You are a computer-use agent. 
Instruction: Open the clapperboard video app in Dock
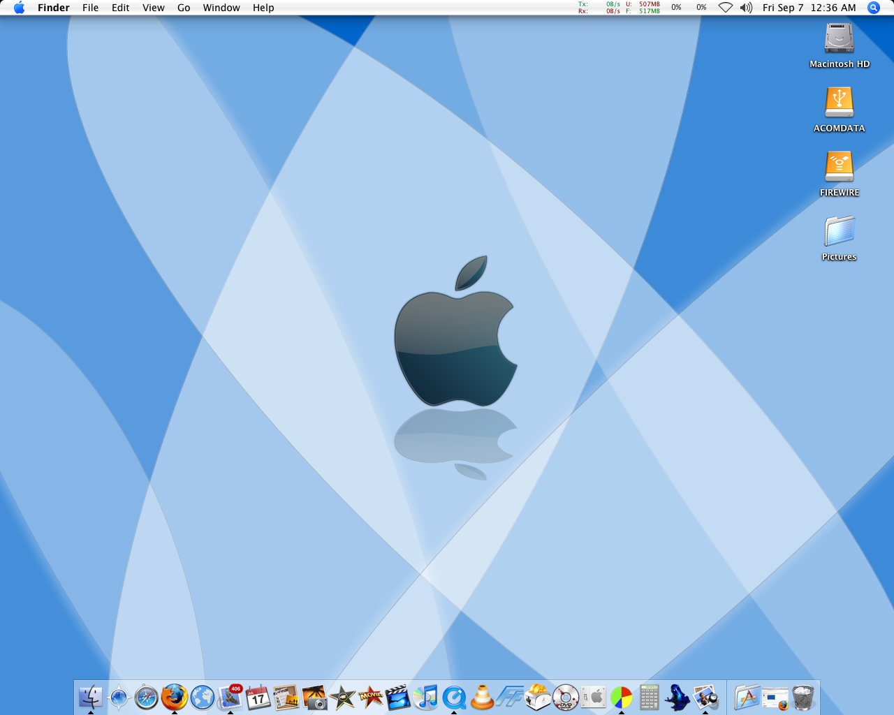pos(398,697)
